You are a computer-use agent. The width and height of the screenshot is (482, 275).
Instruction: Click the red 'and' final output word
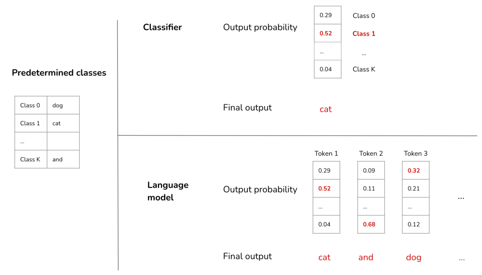click(366, 257)
